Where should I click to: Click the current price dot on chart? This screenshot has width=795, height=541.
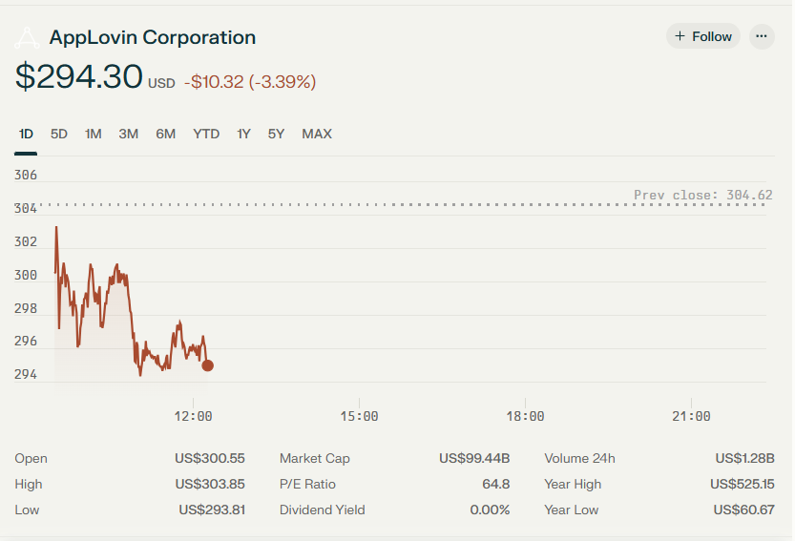207,365
